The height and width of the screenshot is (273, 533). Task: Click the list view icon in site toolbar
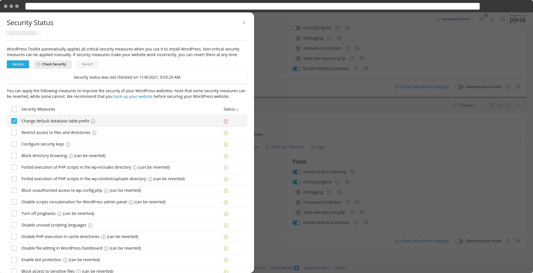click(x=492, y=105)
